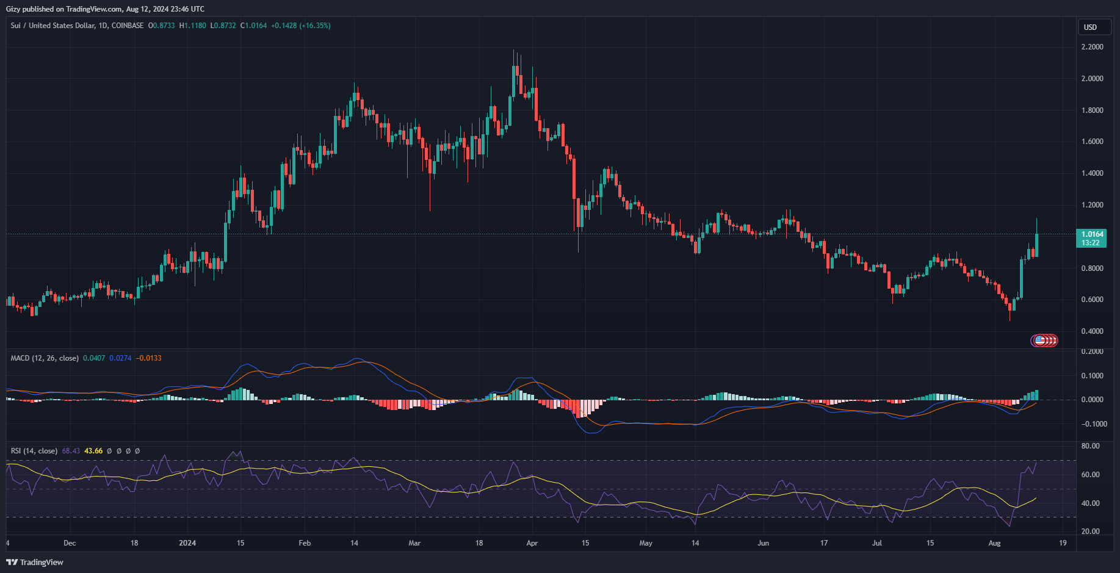Click the MACD histogram value 0.0407
Viewport: 1120px width, 573px height.
pos(94,358)
